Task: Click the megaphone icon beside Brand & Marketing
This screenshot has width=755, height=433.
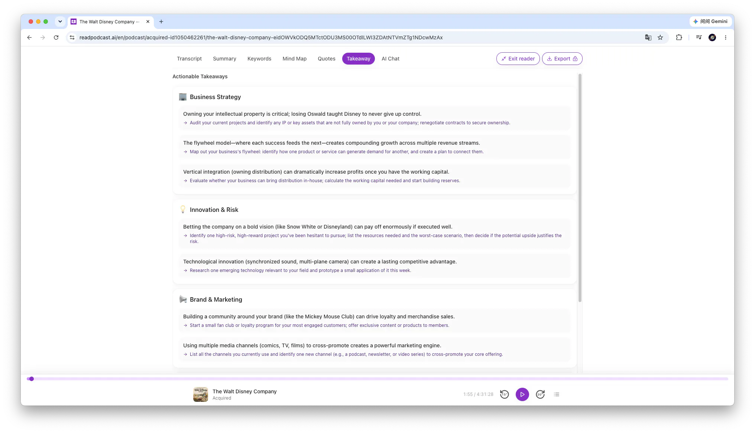Action: tap(183, 299)
